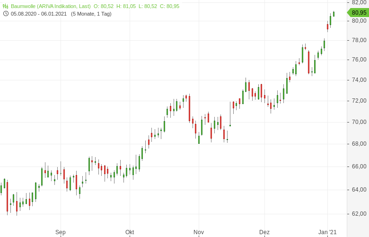The height and width of the screenshot is (237, 369).
Task: Click the low value L: 80,52
Action: point(148,6)
